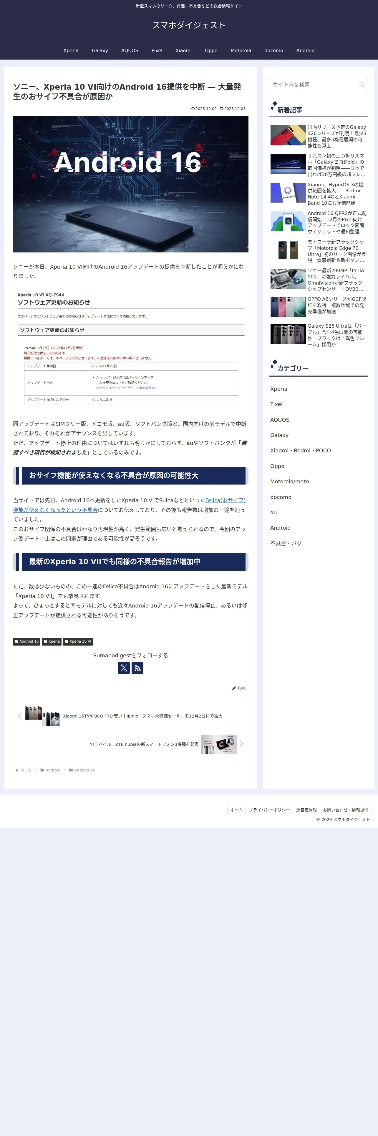The image size is (378, 1136).
Task: Open author Ryo's profile link
Action: coord(242,688)
